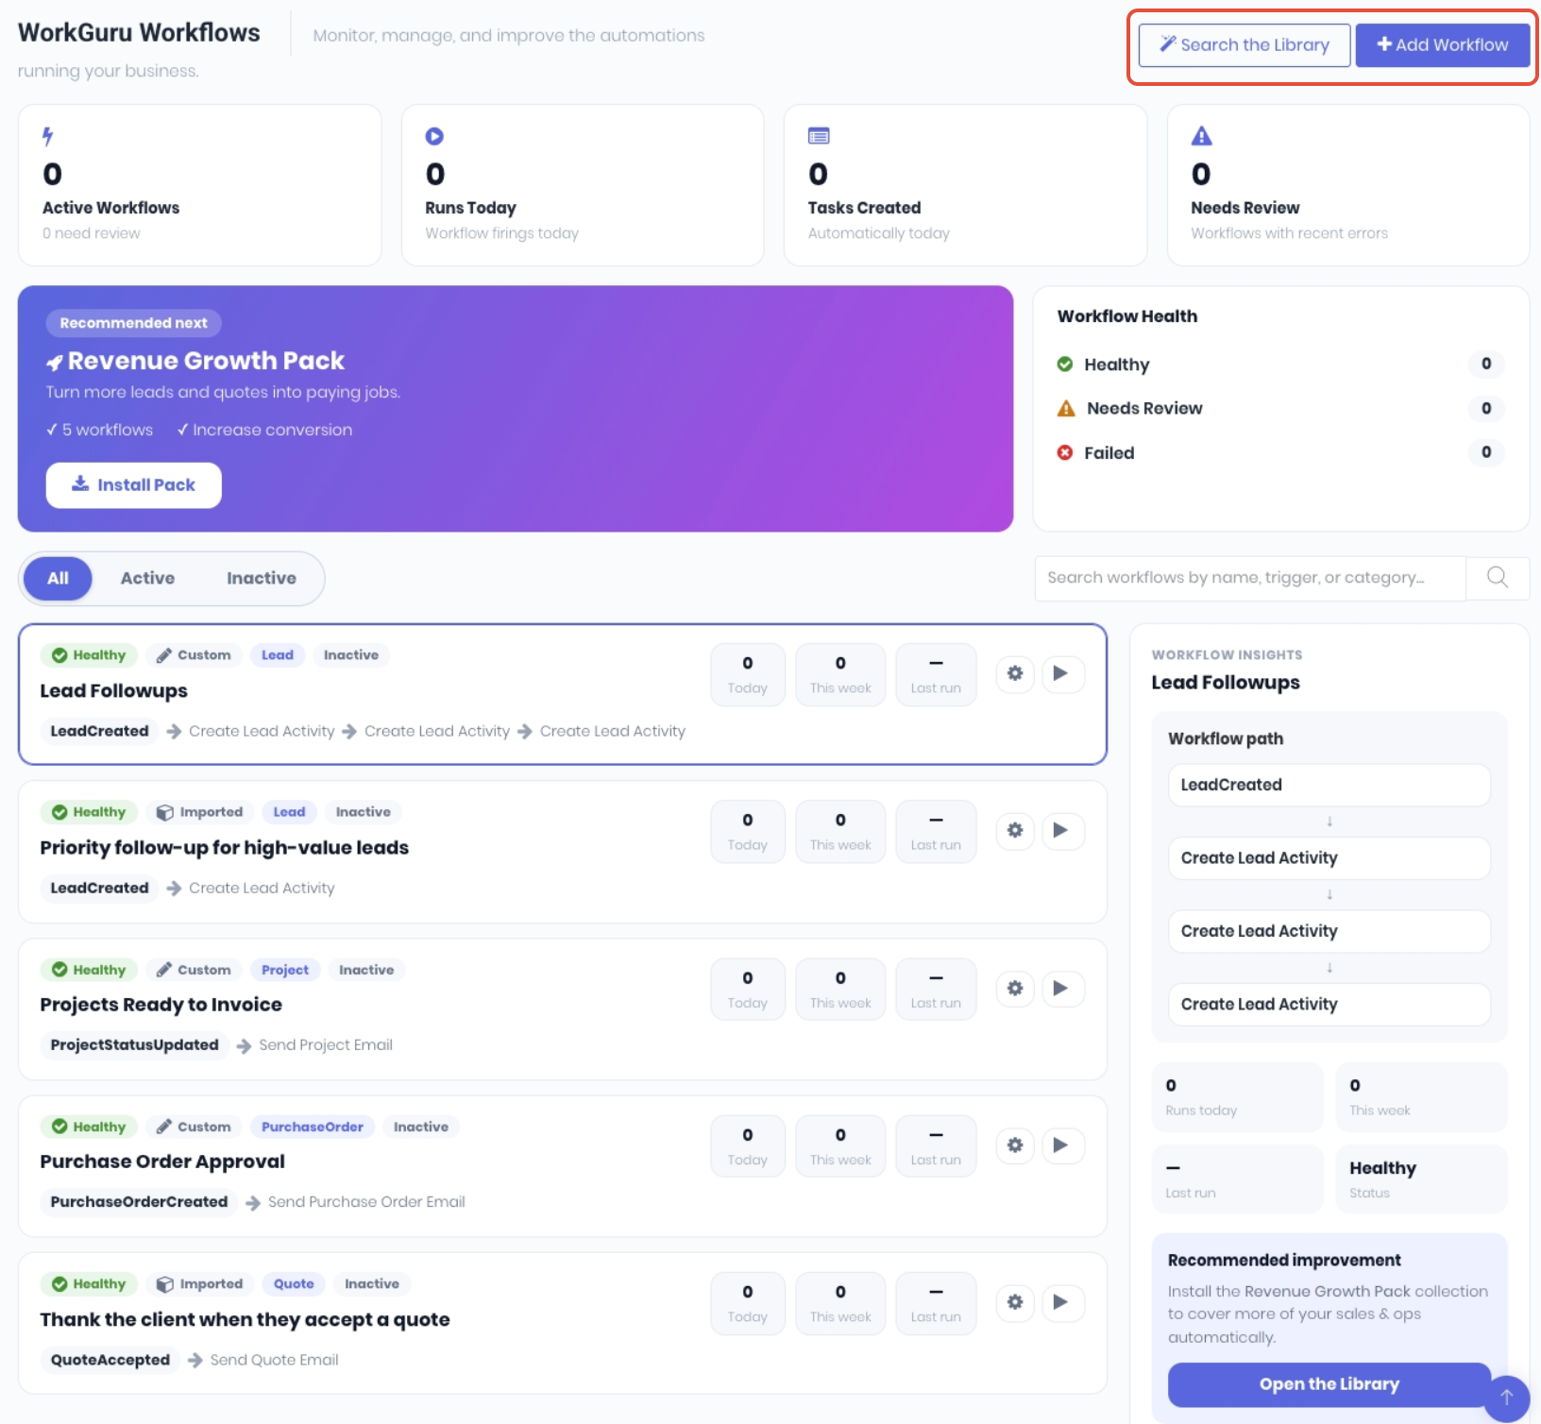Click the magnifier search icon button
This screenshot has width=1541, height=1424.
pos(1498,577)
